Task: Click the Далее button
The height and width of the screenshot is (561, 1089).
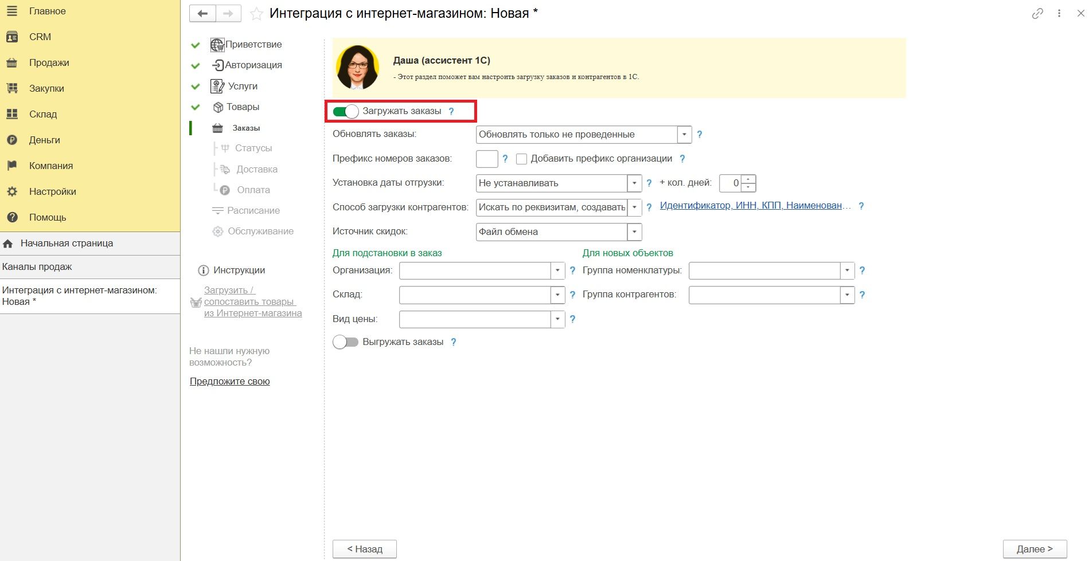Action: (1035, 549)
